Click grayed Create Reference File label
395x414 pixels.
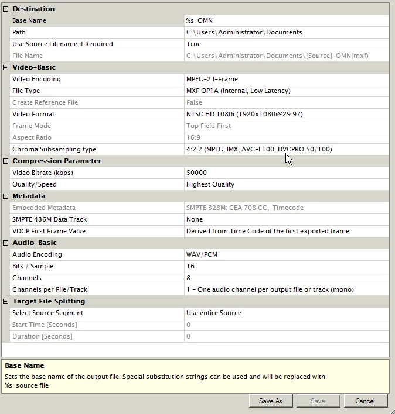tap(45, 102)
